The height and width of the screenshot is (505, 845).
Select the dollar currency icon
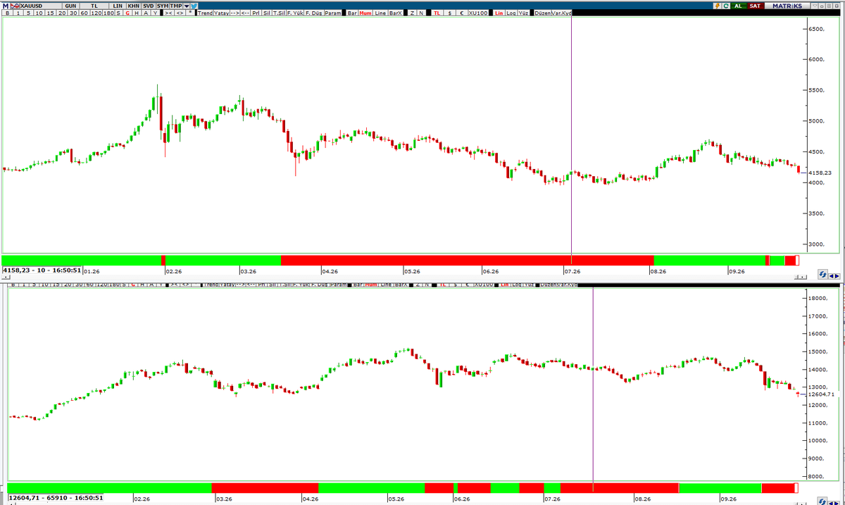point(449,13)
